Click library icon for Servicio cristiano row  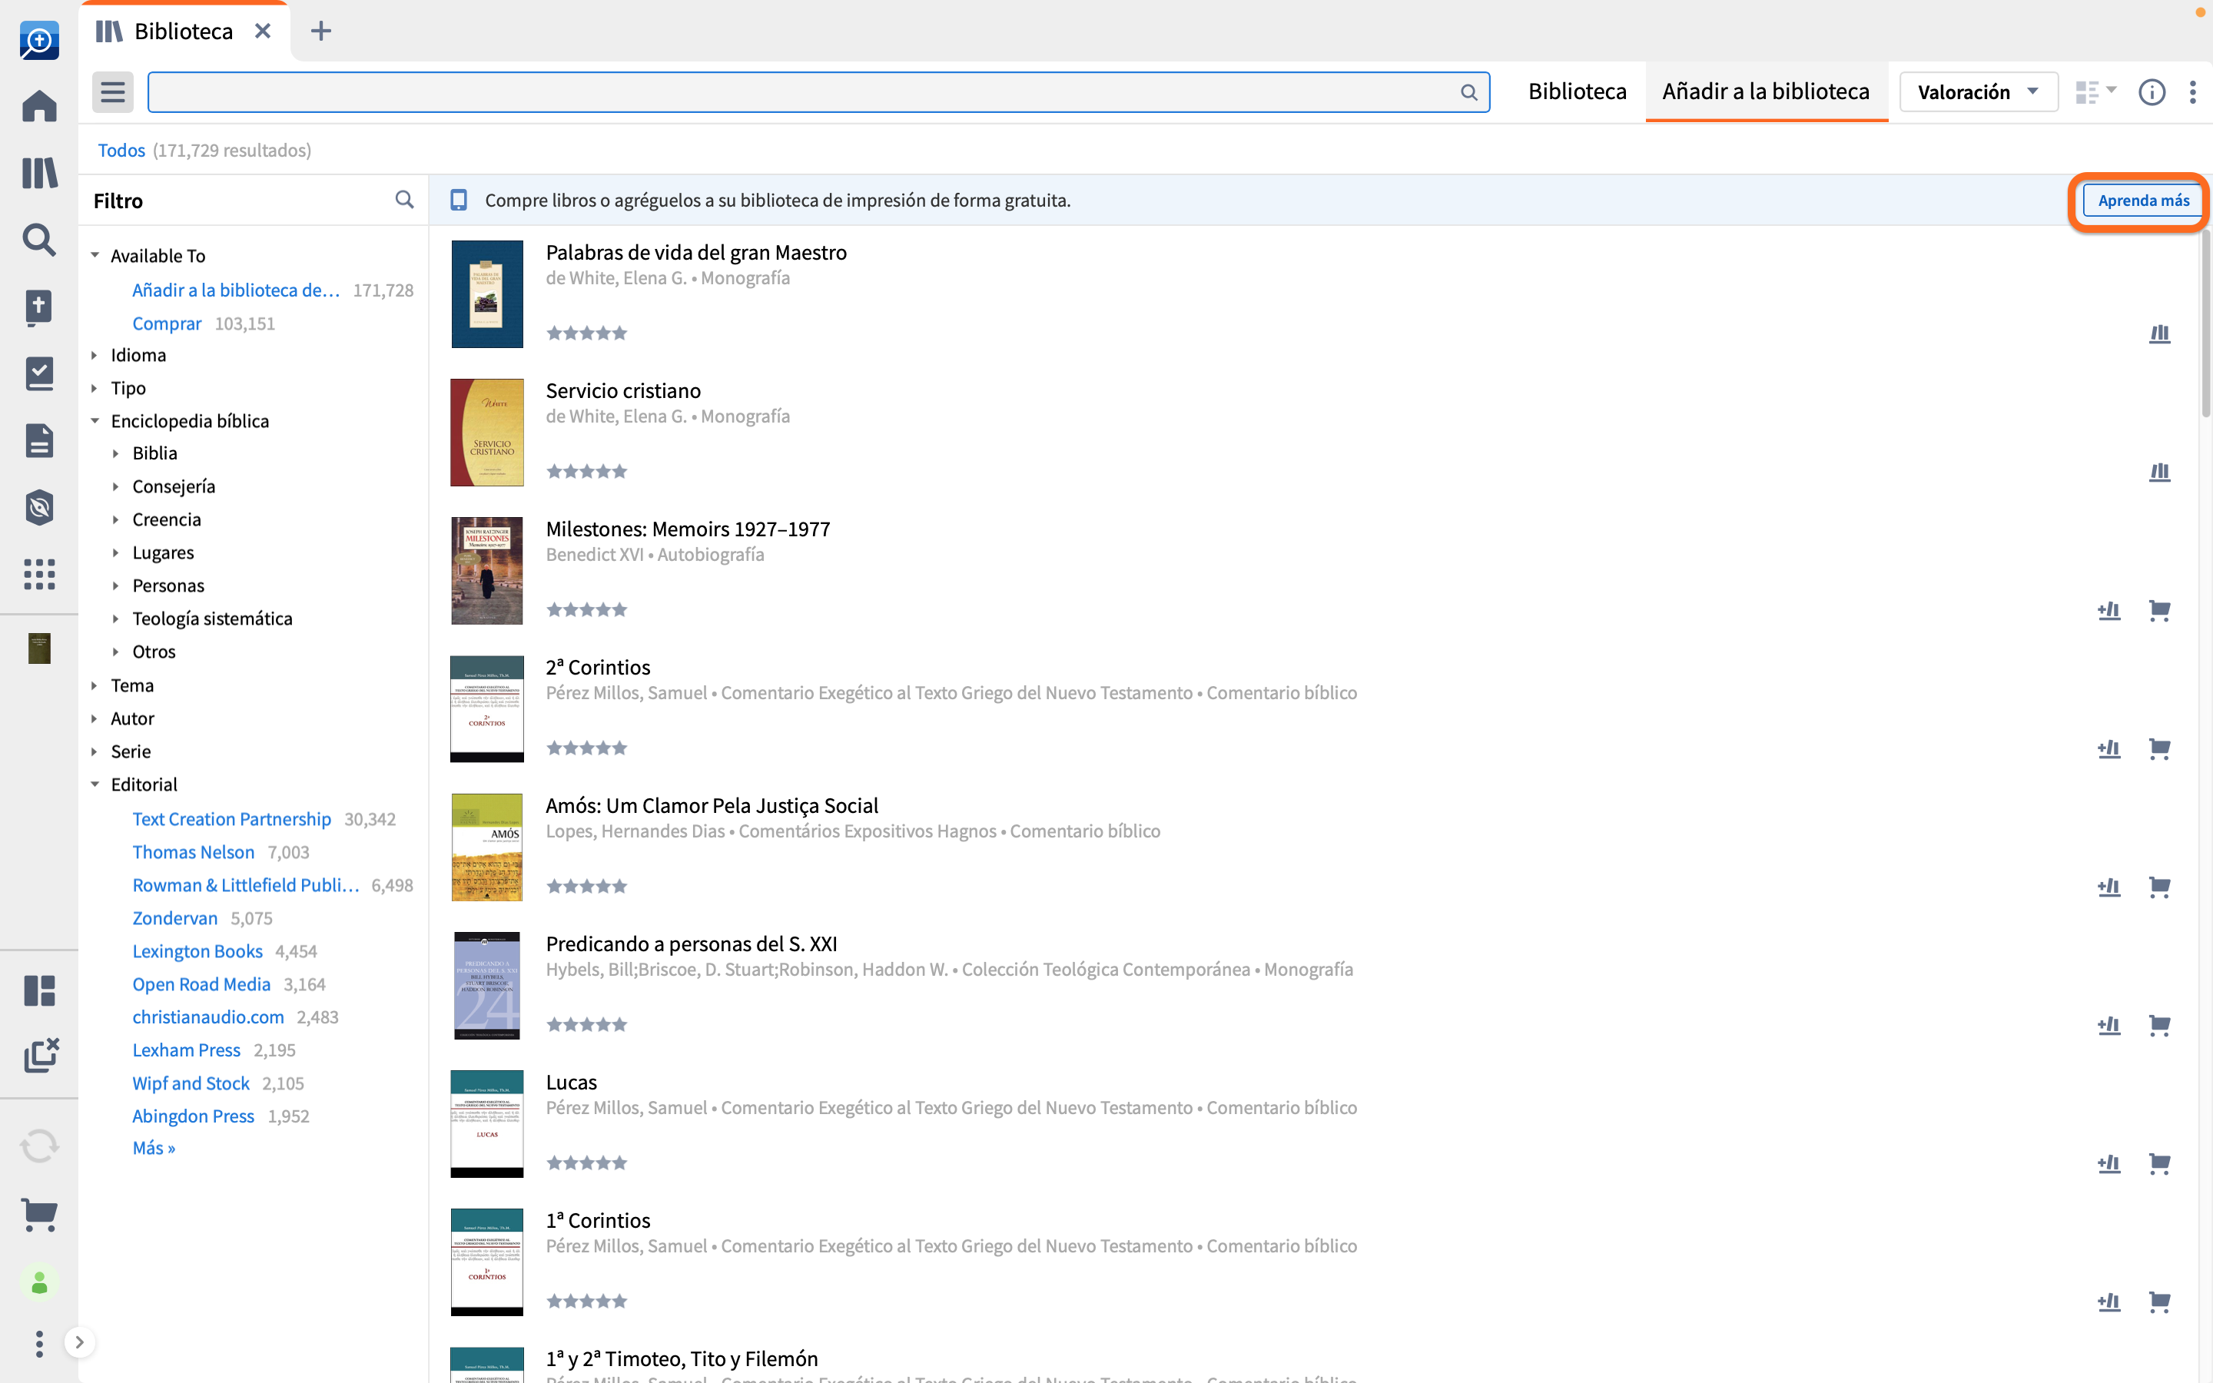click(2159, 472)
